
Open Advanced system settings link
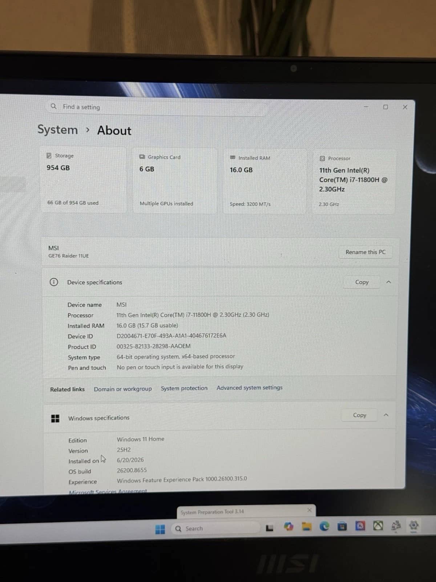pyautogui.click(x=250, y=388)
